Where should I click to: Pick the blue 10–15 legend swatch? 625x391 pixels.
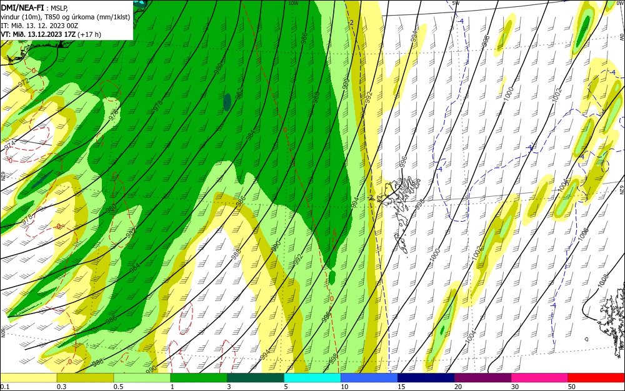tap(369, 378)
